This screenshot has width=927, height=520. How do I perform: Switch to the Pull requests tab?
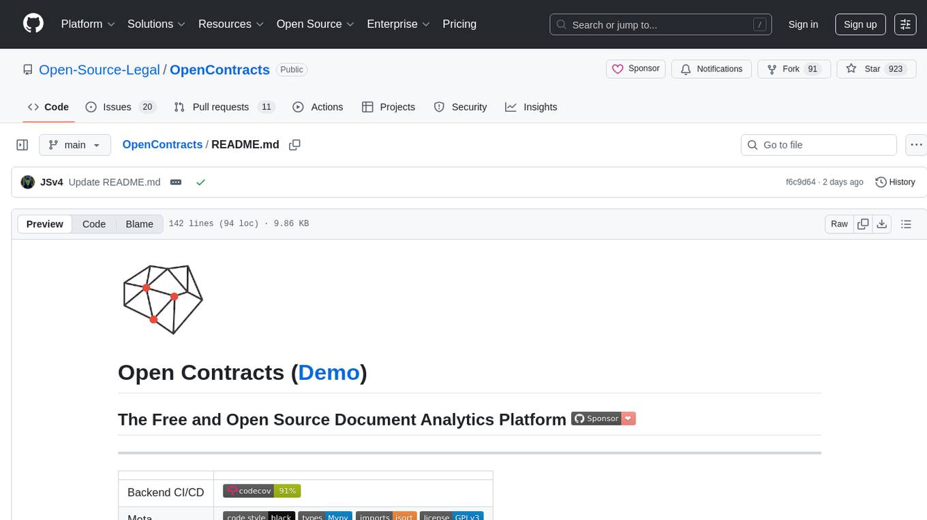click(224, 107)
